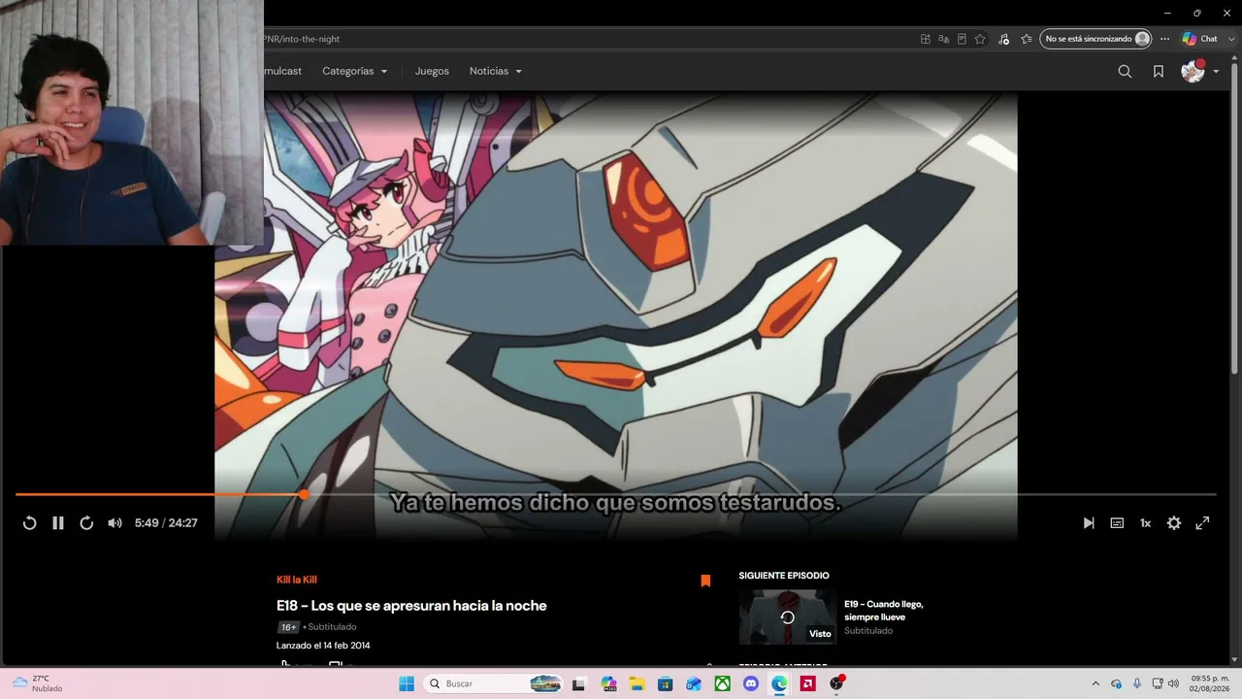Rewind the video with the back-skip icon
This screenshot has height=699, width=1242.
[x=29, y=523]
